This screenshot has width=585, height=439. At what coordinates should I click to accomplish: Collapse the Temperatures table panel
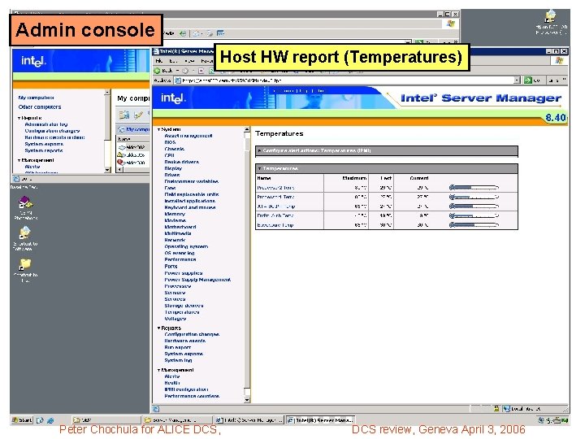click(x=260, y=169)
